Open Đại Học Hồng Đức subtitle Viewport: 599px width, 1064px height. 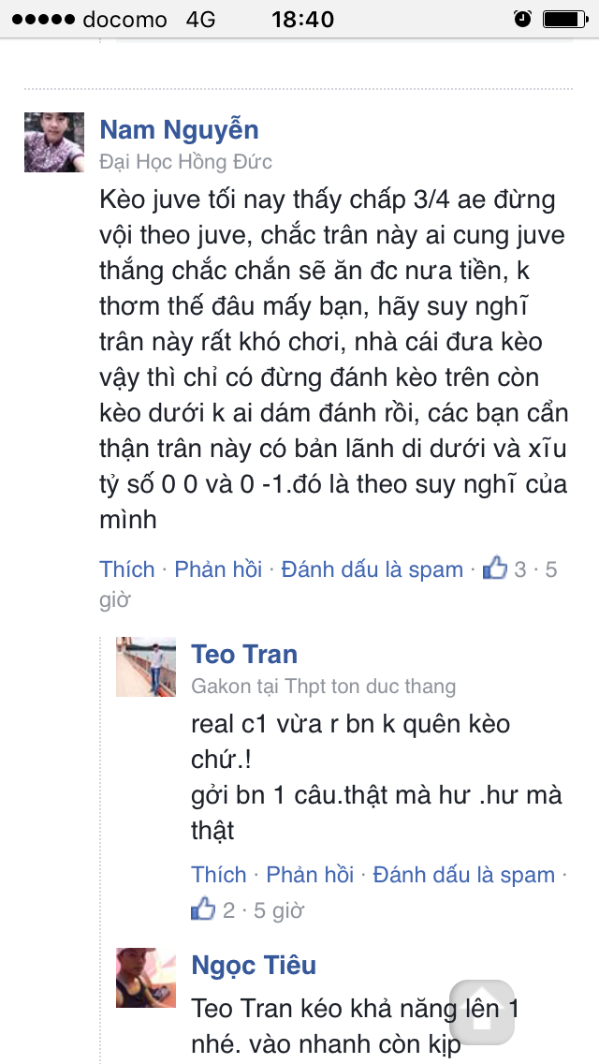(x=186, y=162)
